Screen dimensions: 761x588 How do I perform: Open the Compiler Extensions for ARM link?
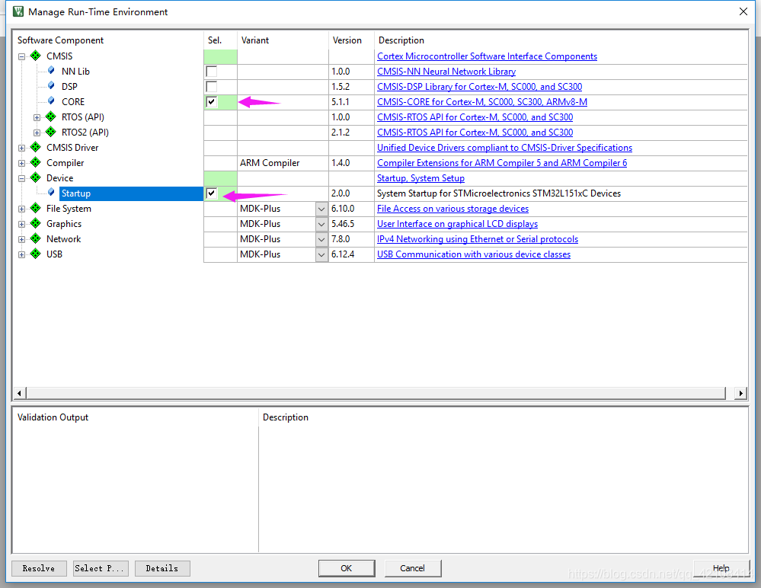pyautogui.click(x=502, y=163)
